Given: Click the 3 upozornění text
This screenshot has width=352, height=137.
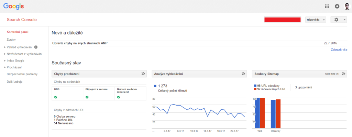Looking at the screenshot, I should pos(303,87).
